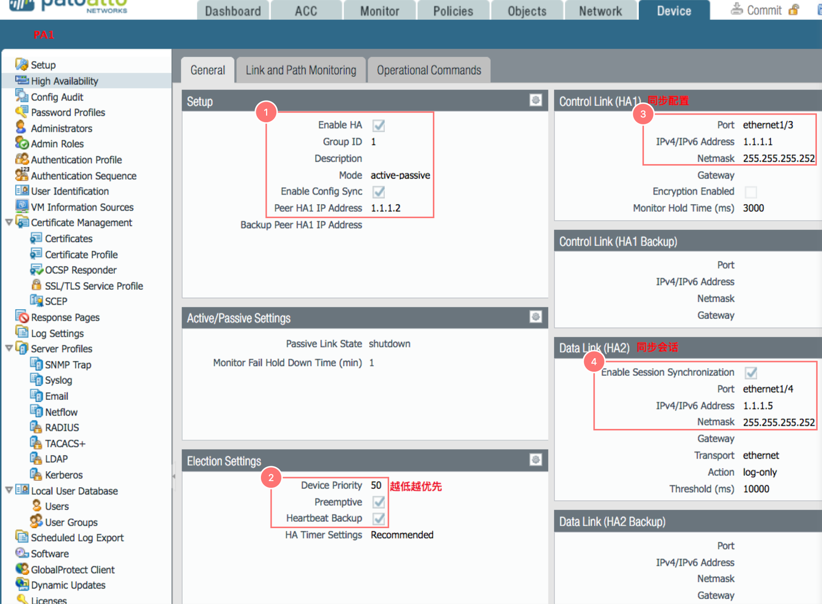Collapse the Server Profiles tree node
This screenshot has width=822, height=604.
[x=9, y=348]
